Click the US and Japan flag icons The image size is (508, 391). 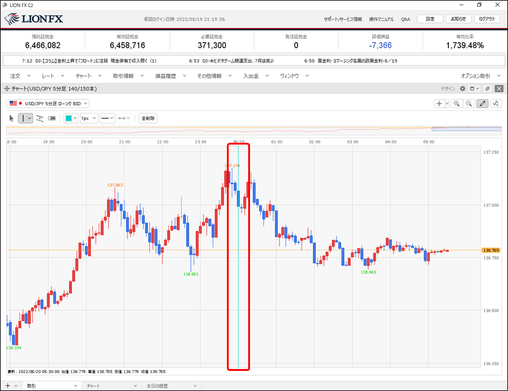click(16, 103)
